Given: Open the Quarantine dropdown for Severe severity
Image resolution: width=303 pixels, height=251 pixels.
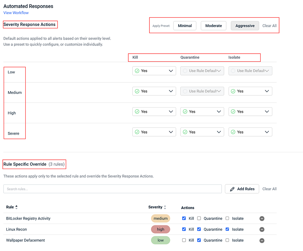Looking at the screenshot, I should [x=202, y=132].
